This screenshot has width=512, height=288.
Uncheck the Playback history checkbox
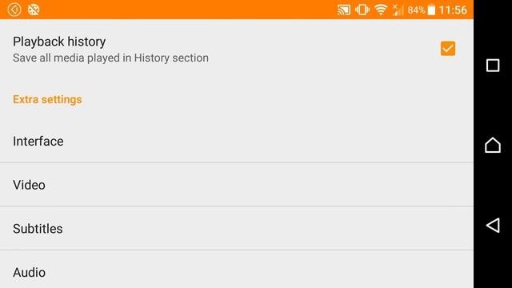pyautogui.click(x=448, y=49)
